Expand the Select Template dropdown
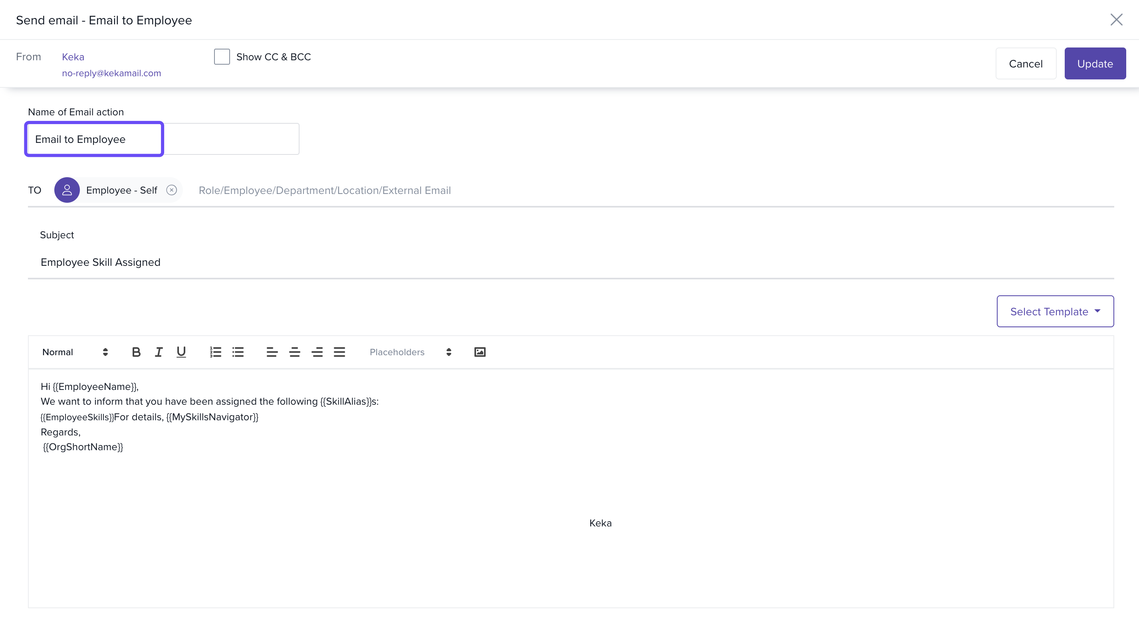 coord(1055,311)
